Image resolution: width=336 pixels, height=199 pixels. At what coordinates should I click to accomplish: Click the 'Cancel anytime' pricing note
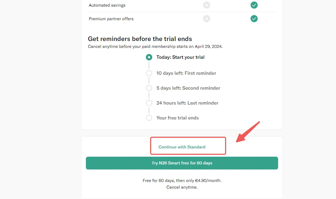(x=182, y=187)
